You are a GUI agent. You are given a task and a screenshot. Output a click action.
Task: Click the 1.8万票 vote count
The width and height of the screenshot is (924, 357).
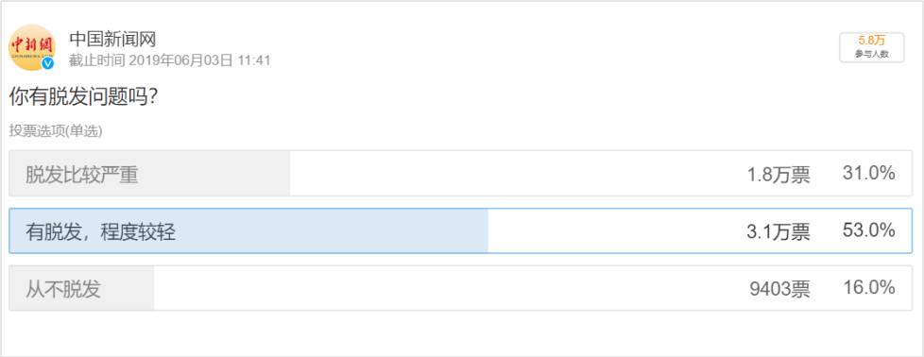(778, 175)
